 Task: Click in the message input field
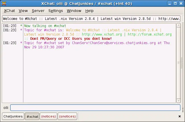pyautogui.click(x=95, y=107)
